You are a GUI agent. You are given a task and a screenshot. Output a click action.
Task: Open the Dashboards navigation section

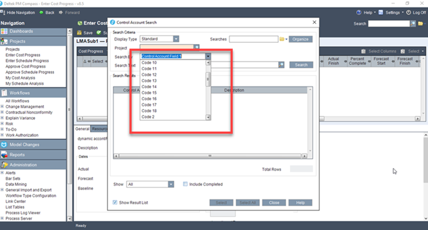click(33, 31)
